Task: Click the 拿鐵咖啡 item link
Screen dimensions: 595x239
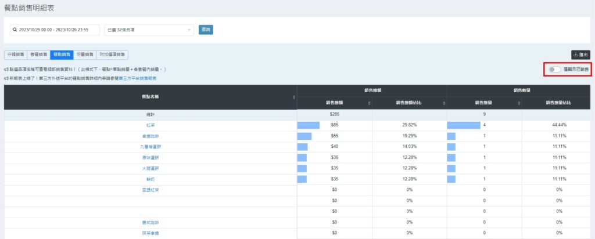Action: (150, 136)
